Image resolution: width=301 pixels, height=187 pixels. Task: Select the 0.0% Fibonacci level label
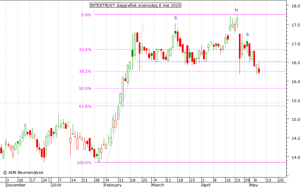tap(86, 15)
